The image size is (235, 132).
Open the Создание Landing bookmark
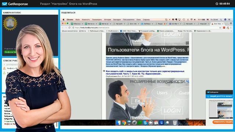point(147,31)
